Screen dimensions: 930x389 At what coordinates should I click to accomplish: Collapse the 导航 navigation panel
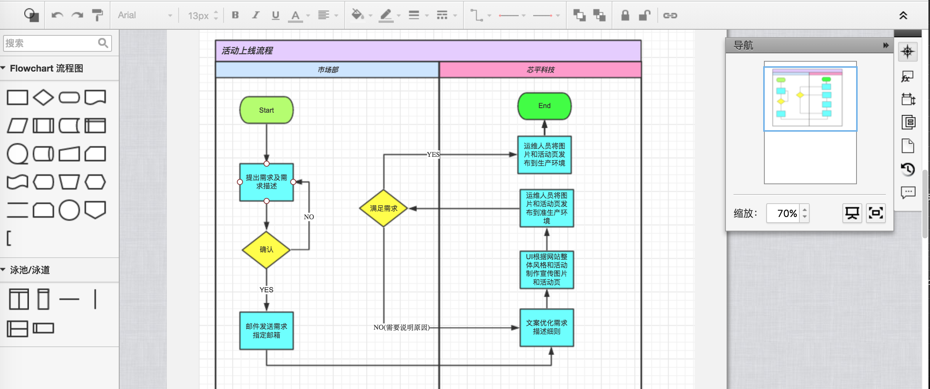(886, 45)
